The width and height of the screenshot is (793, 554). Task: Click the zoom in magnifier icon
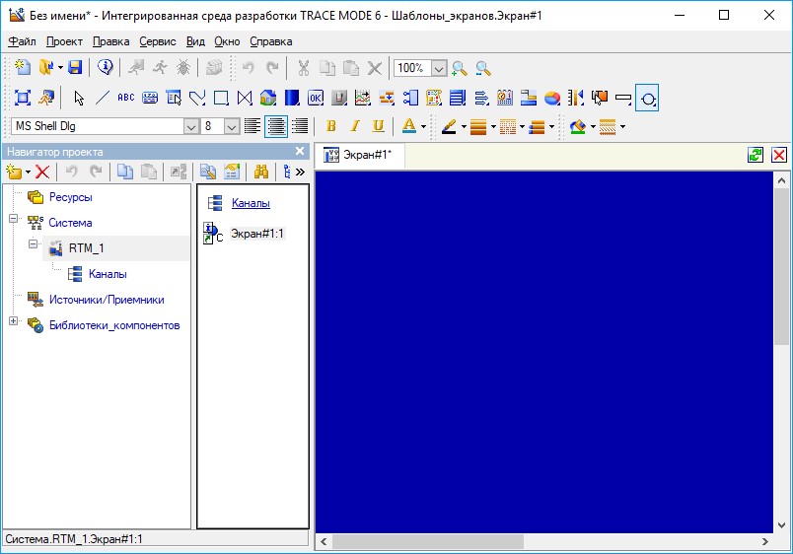click(460, 68)
